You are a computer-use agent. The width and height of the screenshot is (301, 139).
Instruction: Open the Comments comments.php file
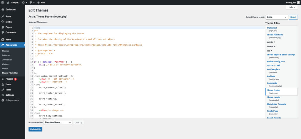(274, 85)
